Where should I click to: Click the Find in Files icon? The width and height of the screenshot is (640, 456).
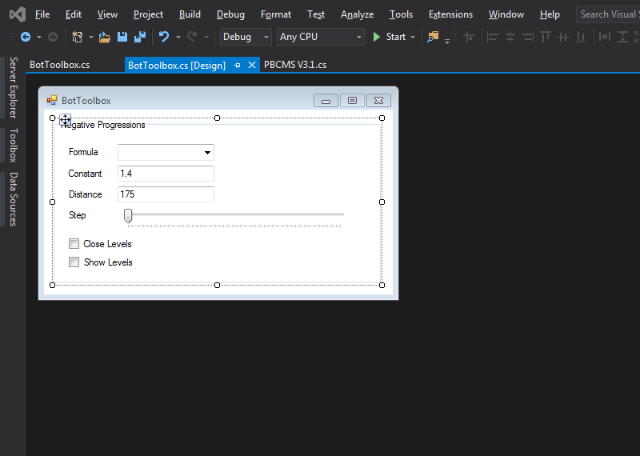pos(433,37)
